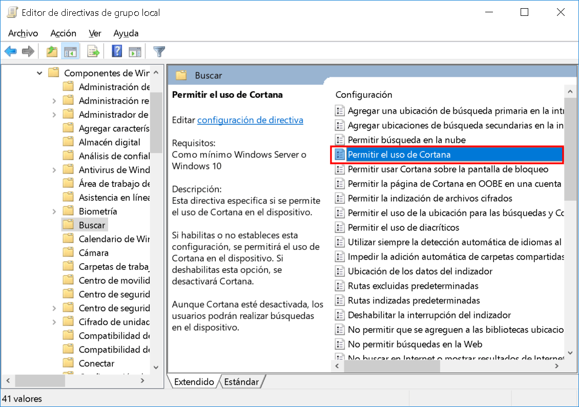Click policy icon beside No permitir búsquedas en la Web

[x=340, y=344]
